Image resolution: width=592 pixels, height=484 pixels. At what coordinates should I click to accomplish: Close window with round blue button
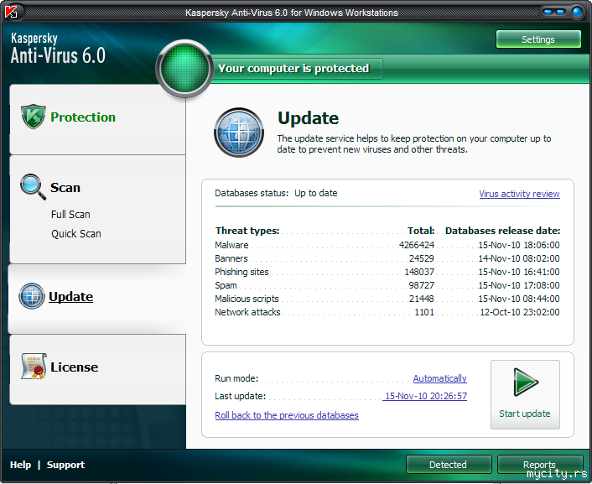[x=577, y=12]
